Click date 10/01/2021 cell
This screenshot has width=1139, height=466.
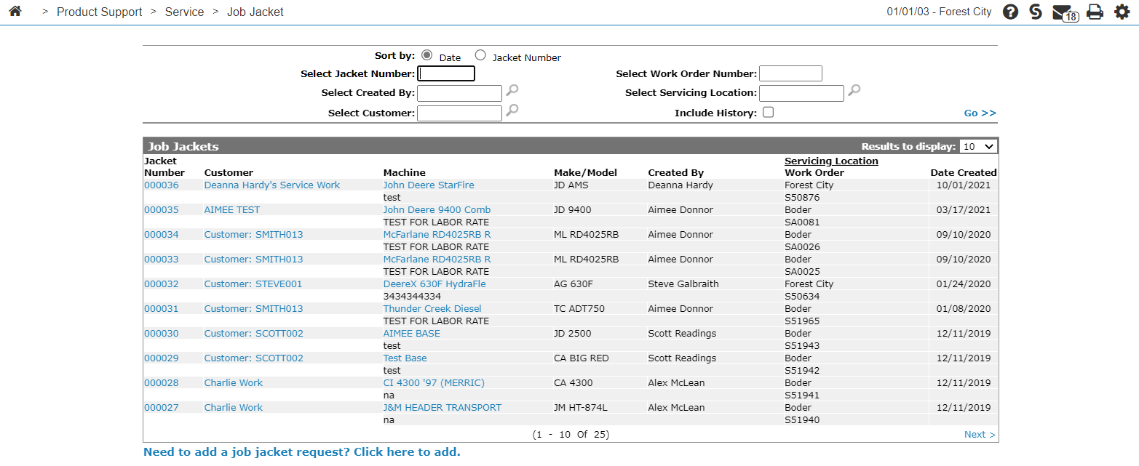pos(964,185)
